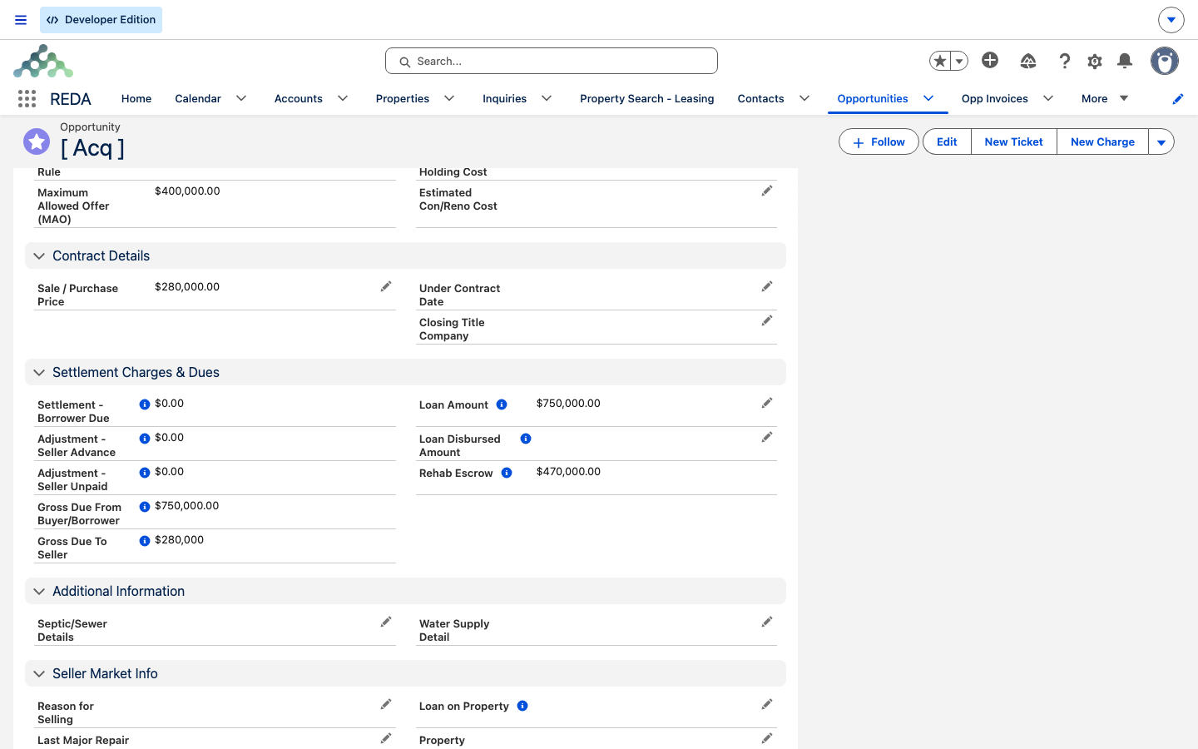Click the Edit button
This screenshot has height=749, width=1198.
[x=947, y=141]
